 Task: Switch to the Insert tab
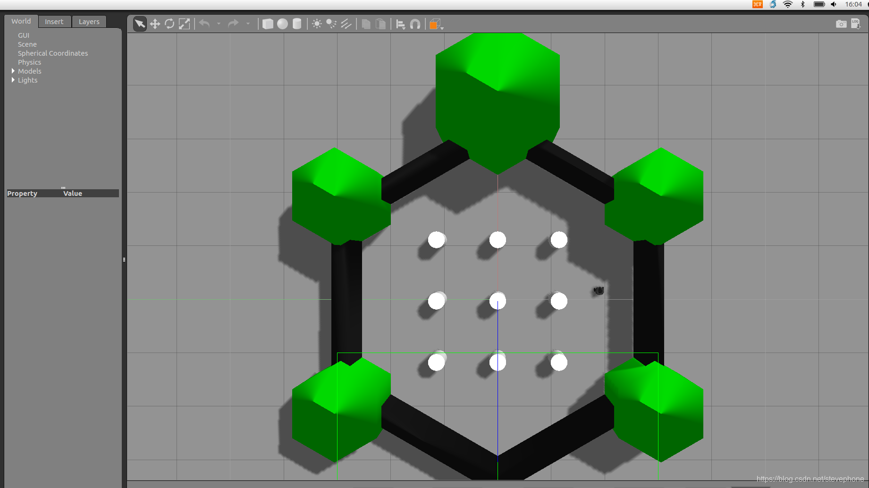[54, 22]
